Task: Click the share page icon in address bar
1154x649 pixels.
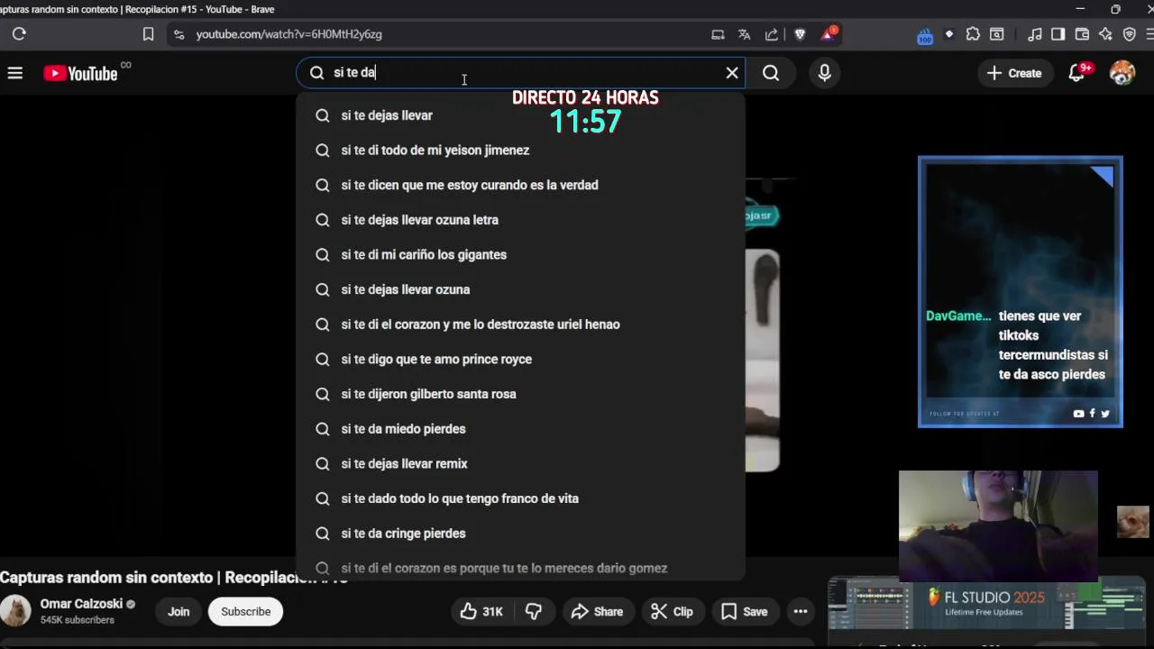Action: [772, 34]
